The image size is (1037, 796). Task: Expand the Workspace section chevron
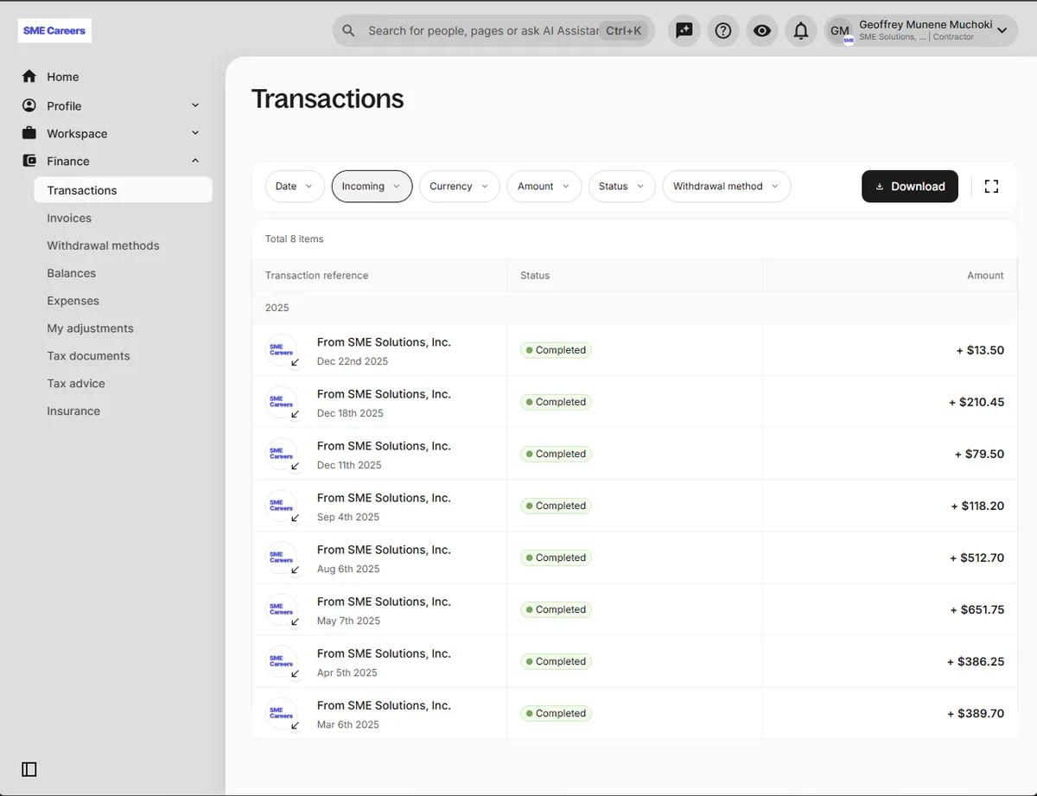(x=195, y=133)
